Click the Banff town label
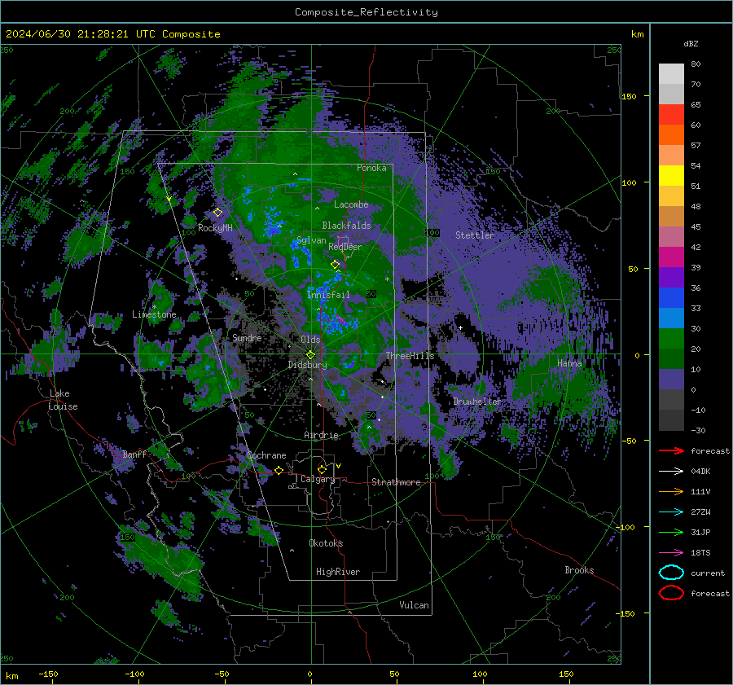The image size is (733, 685). coord(134,454)
